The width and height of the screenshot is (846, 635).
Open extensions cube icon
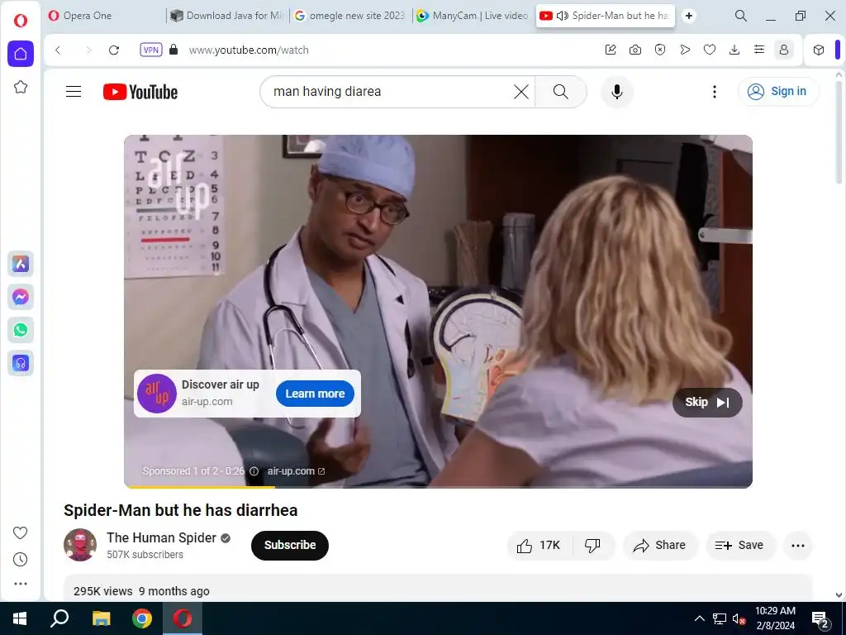[819, 50]
